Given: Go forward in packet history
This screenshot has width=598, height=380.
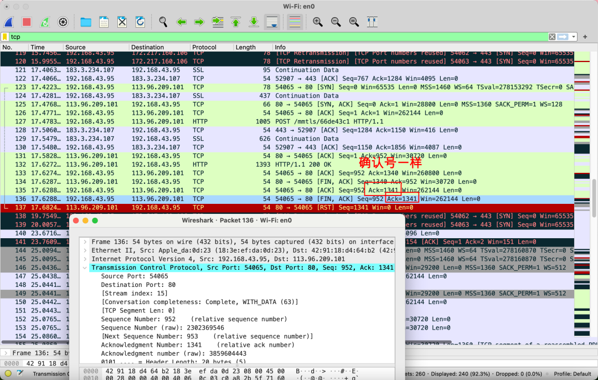Looking at the screenshot, I should (199, 22).
